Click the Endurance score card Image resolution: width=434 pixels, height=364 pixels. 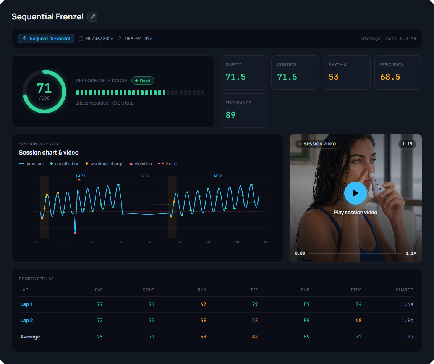[244, 111]
